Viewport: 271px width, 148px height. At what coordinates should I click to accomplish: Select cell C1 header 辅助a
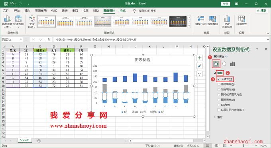click(40, 50)
